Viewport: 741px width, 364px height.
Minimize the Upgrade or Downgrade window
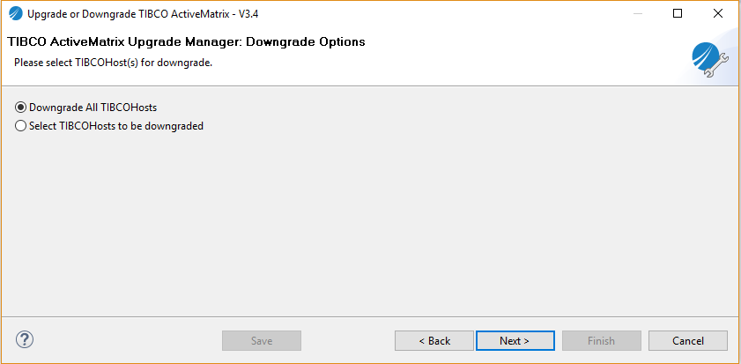coord(635,14)
